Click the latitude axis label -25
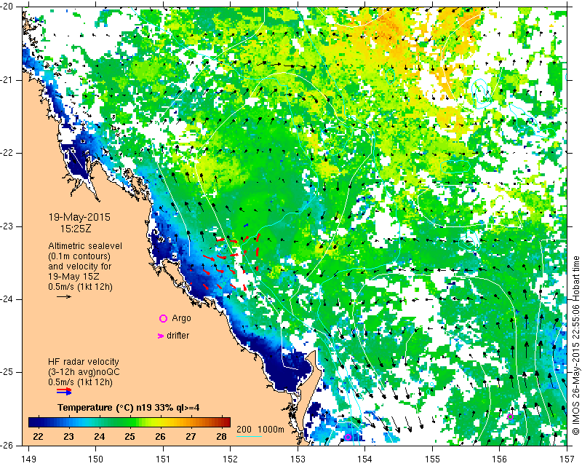This screenshot has height=466, width=582. click(x=7, y=372)
